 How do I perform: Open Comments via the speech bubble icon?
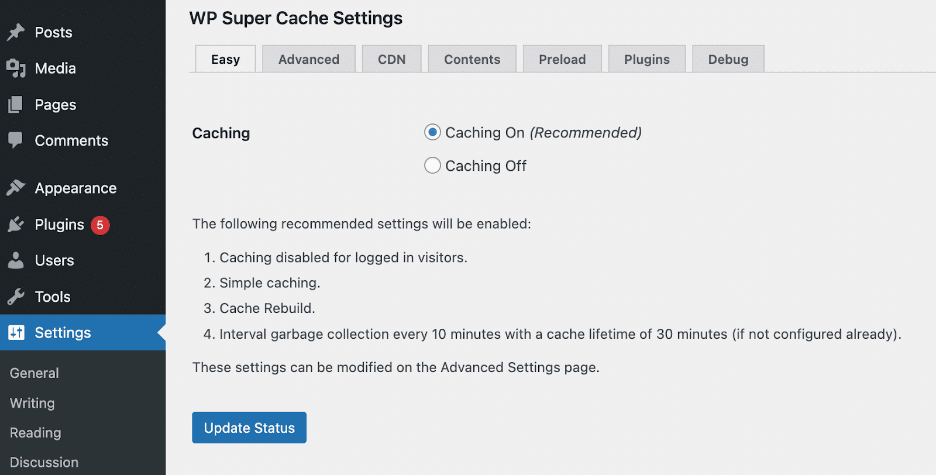[16, 140]
